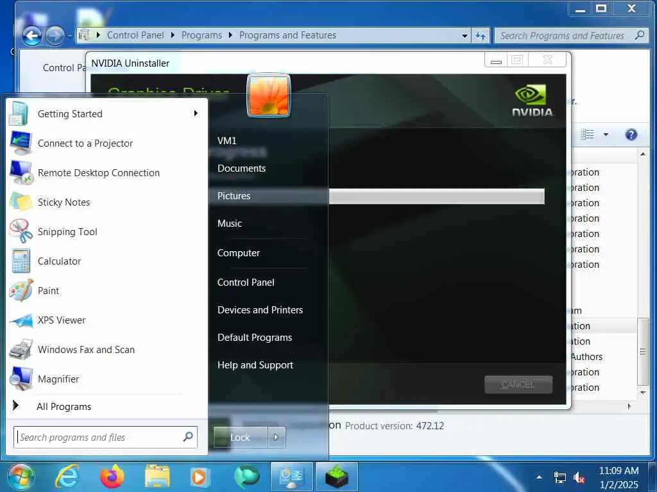Click the green chat bubble taskbar icon

point(247,477)
